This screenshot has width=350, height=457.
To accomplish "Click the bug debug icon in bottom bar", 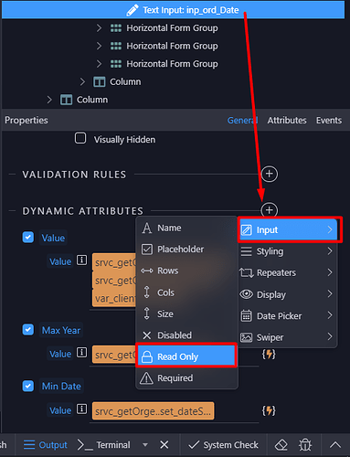I will [x=305, y=445].
